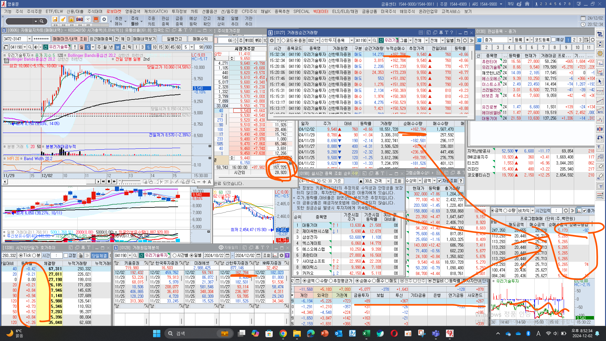Click the 매매마크/내역 조회 button
606x341 pixels.
(70, 39)
